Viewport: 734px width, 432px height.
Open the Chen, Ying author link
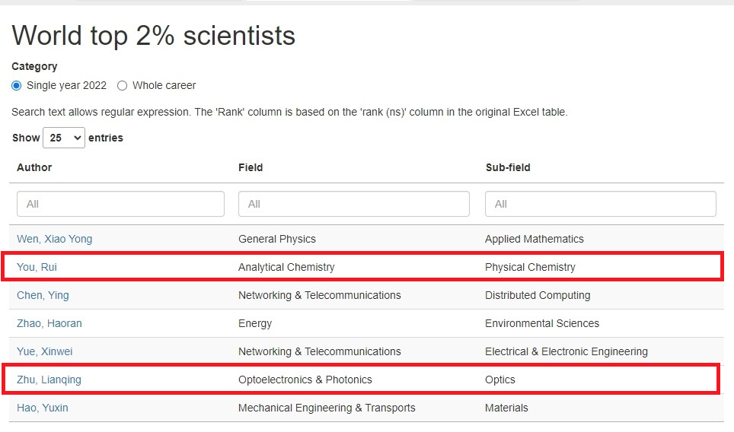point(43,296)
